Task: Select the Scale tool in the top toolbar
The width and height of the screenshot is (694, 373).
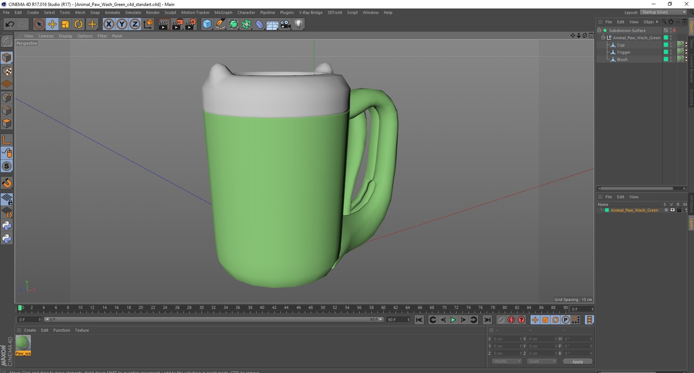Action: (65, 24)
